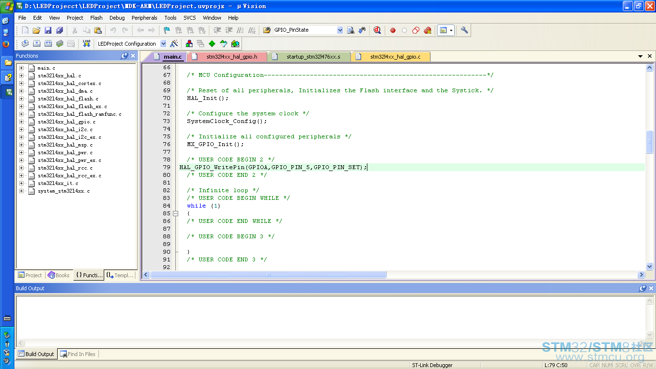Click the Unindent selected lines icon

tap(229, 30)
